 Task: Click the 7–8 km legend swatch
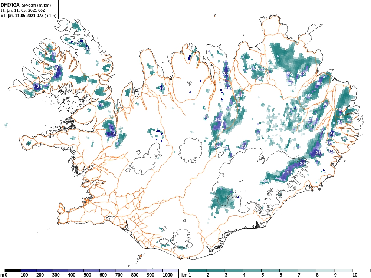[x=307, y=271]
